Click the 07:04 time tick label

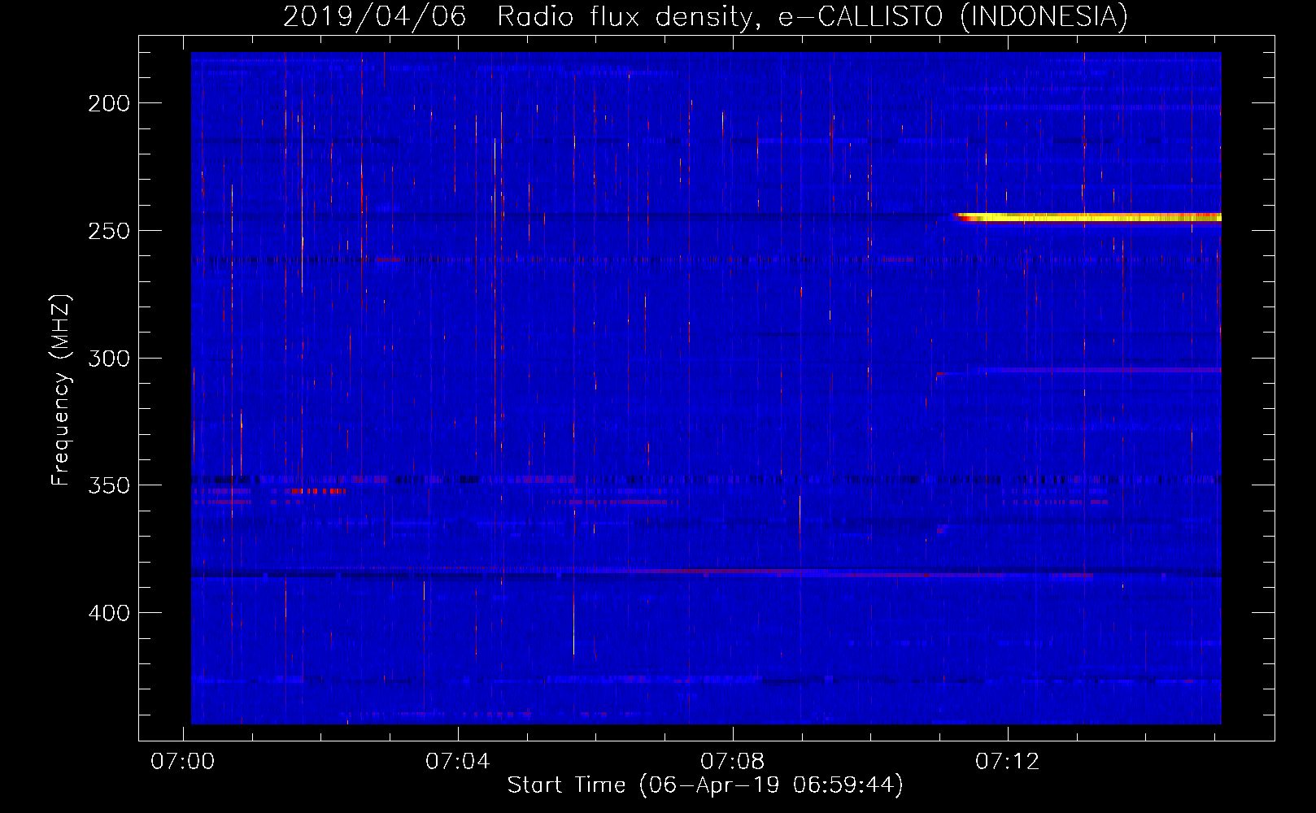pyautogui.click(x=458, y=762)
